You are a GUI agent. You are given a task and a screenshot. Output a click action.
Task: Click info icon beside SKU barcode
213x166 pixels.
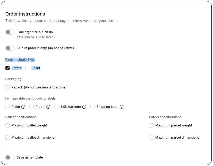coord(84,107)
